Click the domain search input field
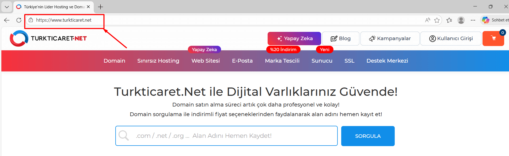 [226, 136]
